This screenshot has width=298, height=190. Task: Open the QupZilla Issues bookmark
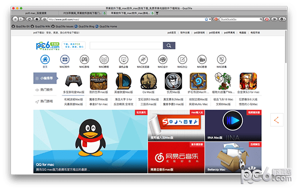tap(63, 26)
